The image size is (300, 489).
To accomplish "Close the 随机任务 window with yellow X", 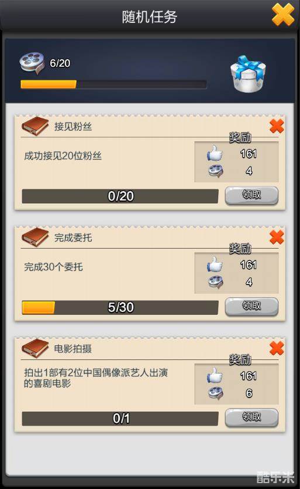I will tap(283, 14).
